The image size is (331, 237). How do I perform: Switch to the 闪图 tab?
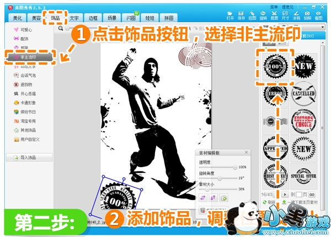pos(131,18)
